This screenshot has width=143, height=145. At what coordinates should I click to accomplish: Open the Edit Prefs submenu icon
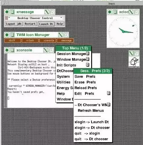pos(108,93)
